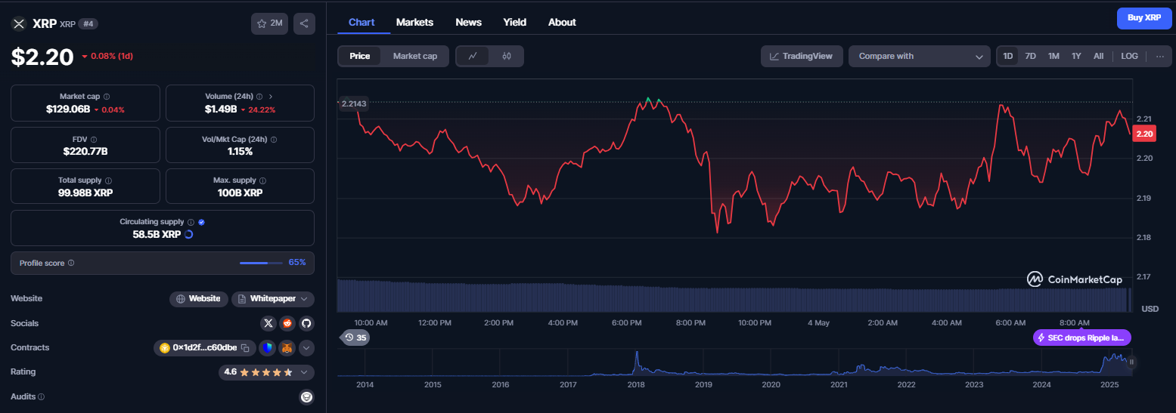The width and height of the screenshot is (1176, 413).
Task: Click the pause handle on range selector
Action: (1132, 362)
